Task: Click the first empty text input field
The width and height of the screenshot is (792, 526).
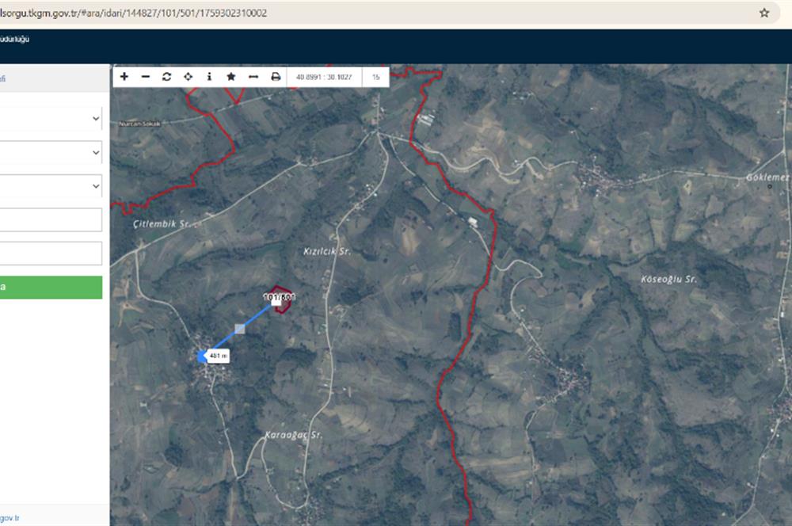Action: point(51,220)
